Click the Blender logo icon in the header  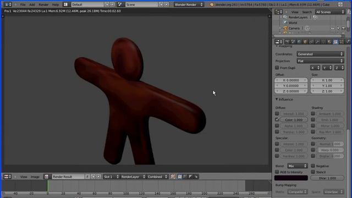(212, 4)
